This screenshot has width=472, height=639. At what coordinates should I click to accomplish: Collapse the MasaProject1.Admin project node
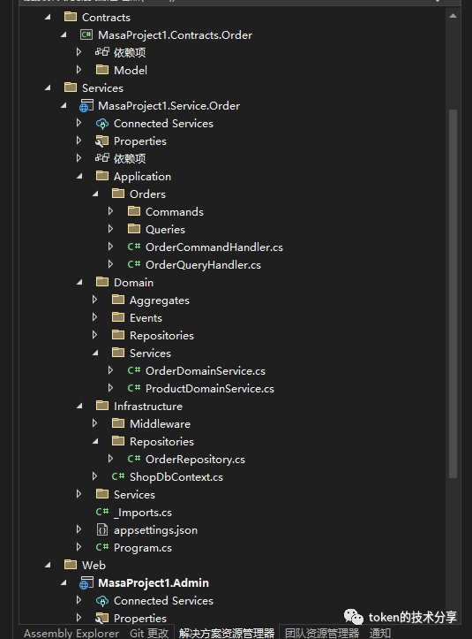click(x=64, y=582)
